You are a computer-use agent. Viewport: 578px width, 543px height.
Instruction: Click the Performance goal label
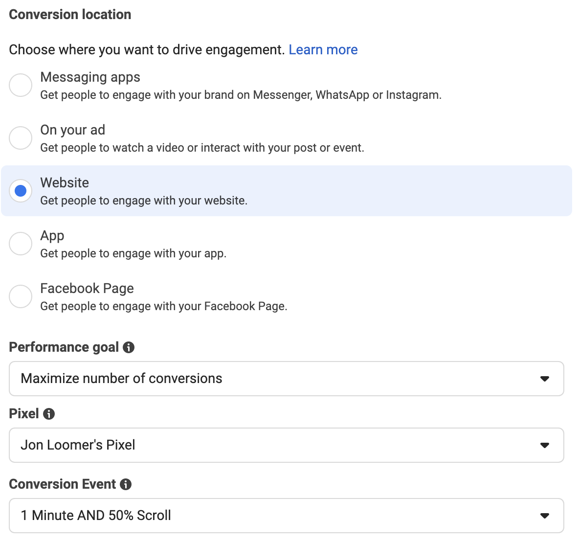pos(64,347)
